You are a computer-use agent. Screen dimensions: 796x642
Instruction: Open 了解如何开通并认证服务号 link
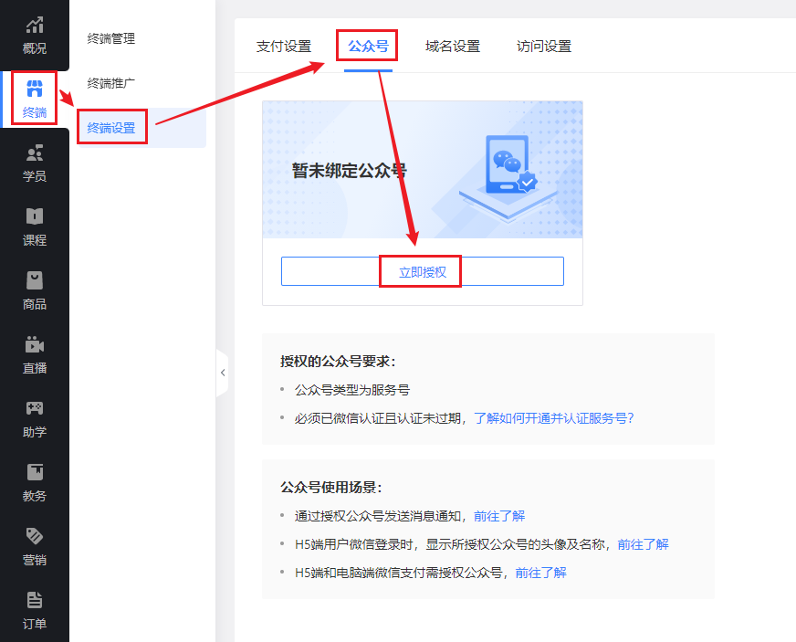[554, 418]
